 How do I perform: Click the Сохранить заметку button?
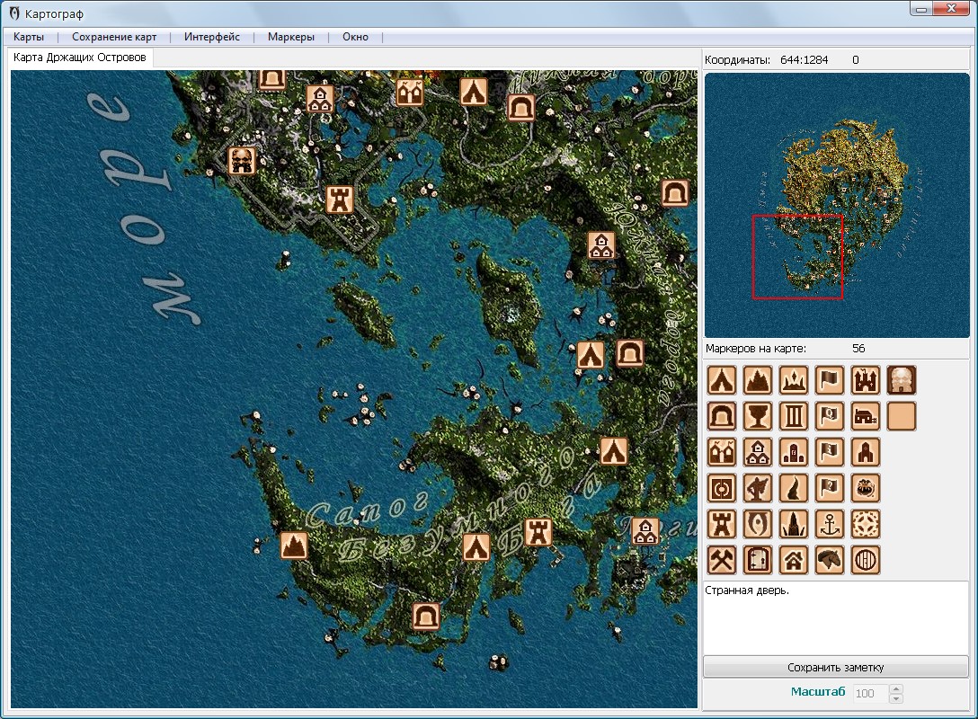tap(836, 667)
